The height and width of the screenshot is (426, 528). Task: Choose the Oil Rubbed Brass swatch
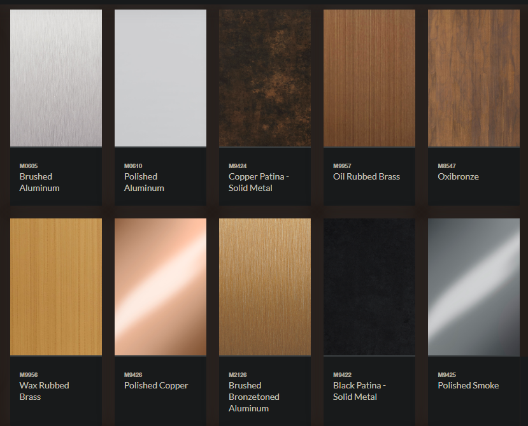(369, 78)
